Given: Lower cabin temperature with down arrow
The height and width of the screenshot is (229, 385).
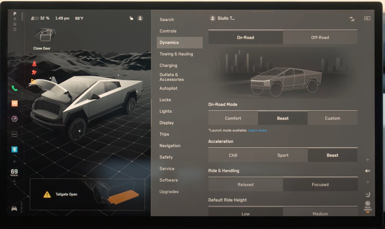Looking at the screenshot, I should point(14,181).
